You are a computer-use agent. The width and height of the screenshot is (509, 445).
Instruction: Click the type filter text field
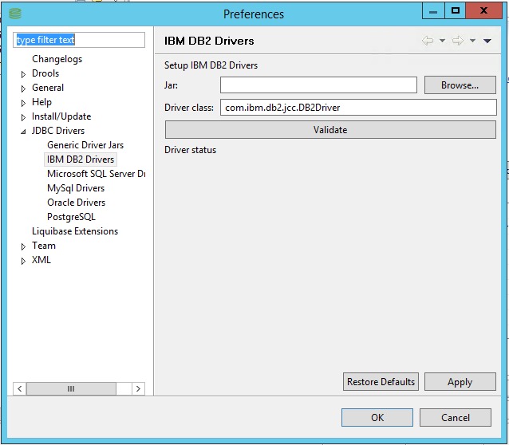click(79, 40)
